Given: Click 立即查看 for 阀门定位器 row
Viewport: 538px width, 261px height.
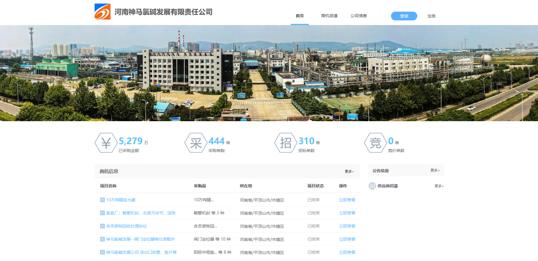Looking at the screenshot, I should (347, 239).
